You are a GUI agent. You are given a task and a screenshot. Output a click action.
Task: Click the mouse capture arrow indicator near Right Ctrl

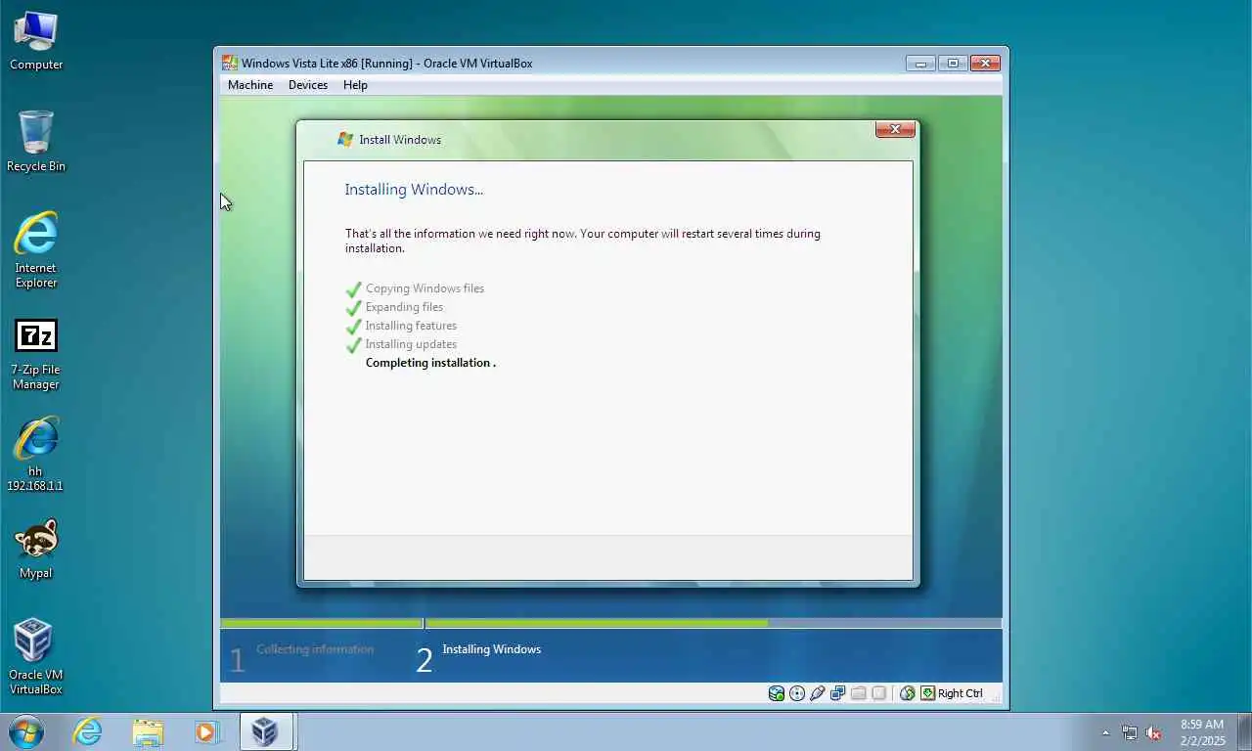click(x=927, y=693)
